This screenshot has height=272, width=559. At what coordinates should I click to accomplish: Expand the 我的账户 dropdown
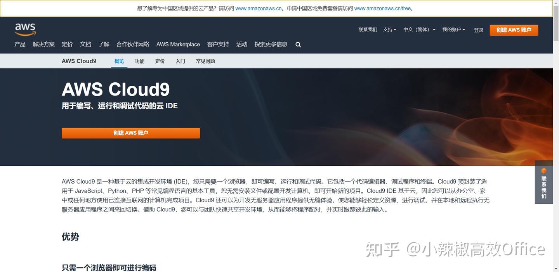pyautogui.click(x=453, y=29)
